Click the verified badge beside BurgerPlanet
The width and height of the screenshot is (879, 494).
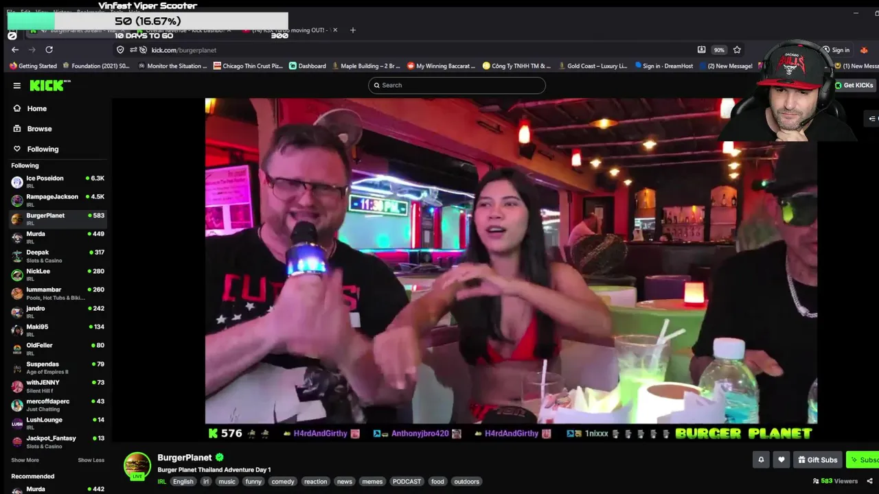(x=220, y=458)
